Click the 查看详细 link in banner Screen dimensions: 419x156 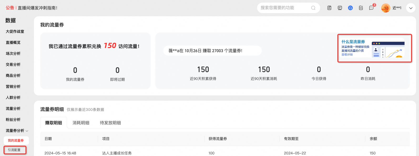point(347,55)
